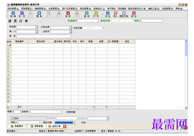This screenshot has height=136, width=194.
Task: Click the 删行 (delete row) toolbar icon
Action: click(x=30, y=13)
